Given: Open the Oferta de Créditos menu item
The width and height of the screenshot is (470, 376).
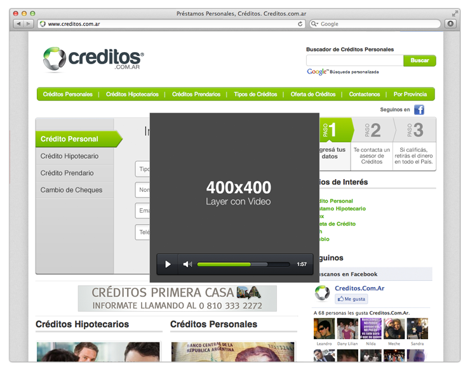Looking at the screenshot, I should pos(313,94).
